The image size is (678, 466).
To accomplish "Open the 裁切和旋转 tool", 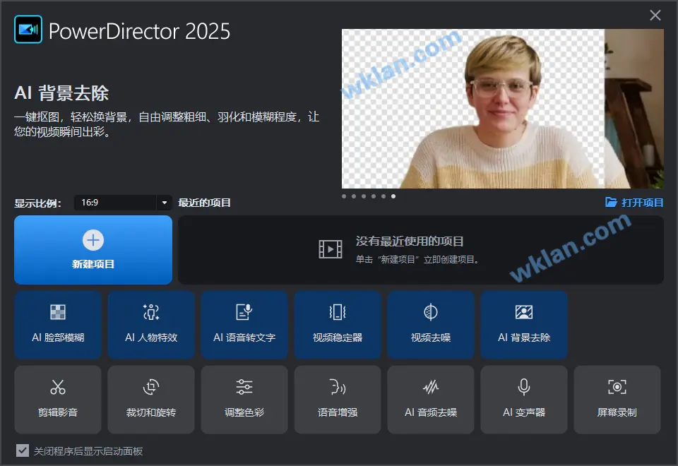I will pos(151,400).
